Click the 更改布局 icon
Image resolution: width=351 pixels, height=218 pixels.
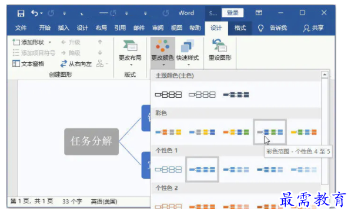pos(130,46)
